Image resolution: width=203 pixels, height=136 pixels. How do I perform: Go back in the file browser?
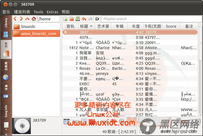point(15,19)
